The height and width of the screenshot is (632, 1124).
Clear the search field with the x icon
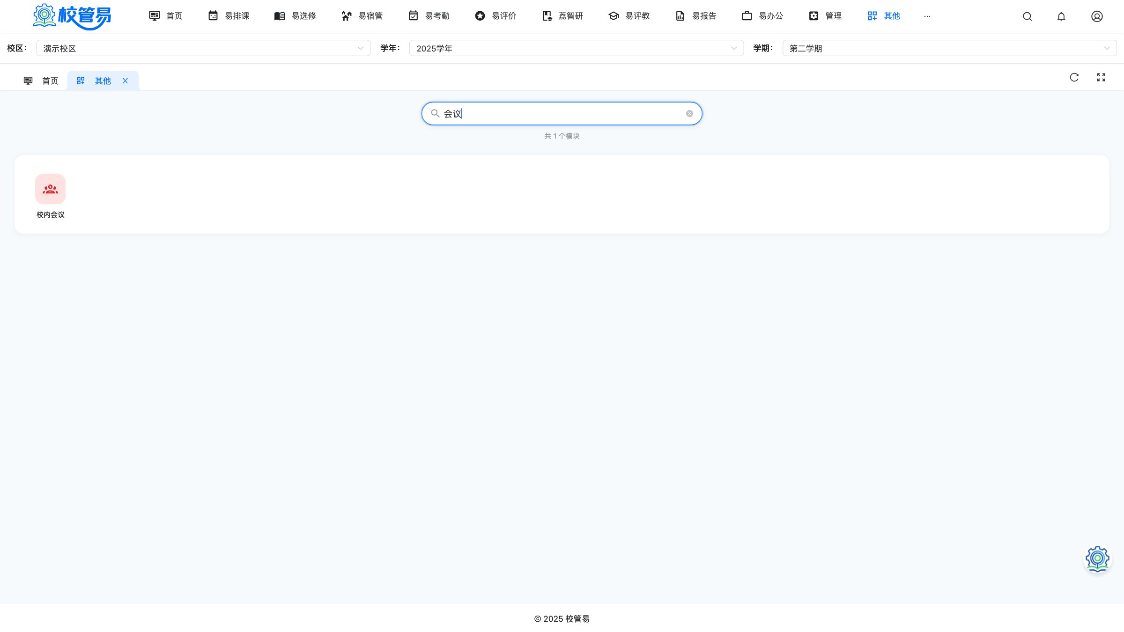(689, 113)
